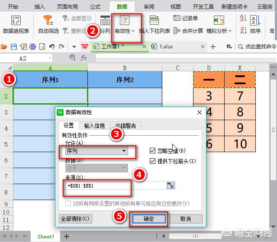Viewport: 277px width, 242px height.
Task: Select cell containing 序列2
Action: point(125,80)
